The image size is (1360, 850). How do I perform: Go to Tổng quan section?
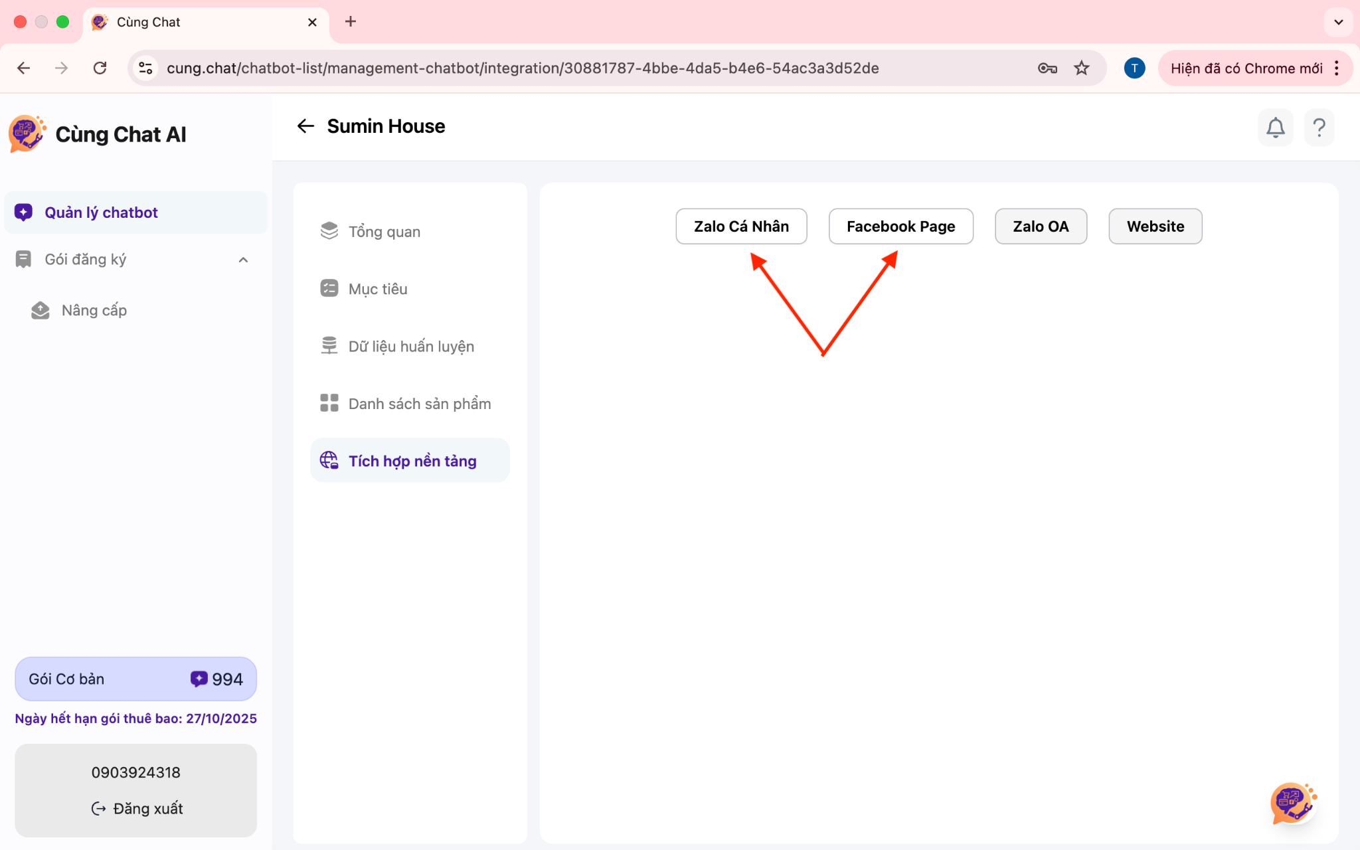coord(384,232)
